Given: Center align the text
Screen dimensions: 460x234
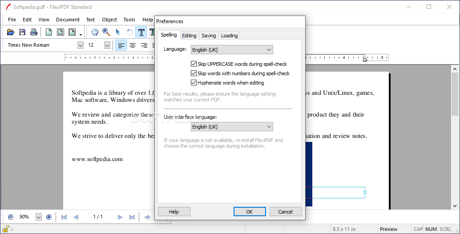Looking at the screenshot, I should pos(133,45).
